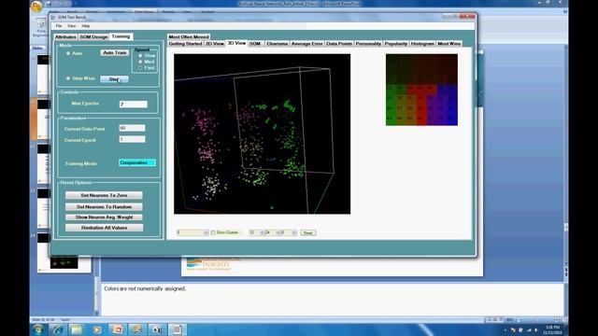Viewport: 598px width, 336px height.
Task: Click Set Neurons To Zero button
Action: [x=104, y=195]
